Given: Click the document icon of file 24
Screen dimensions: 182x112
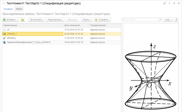Looking at the screenshot, I should click(x=5, y=30).
